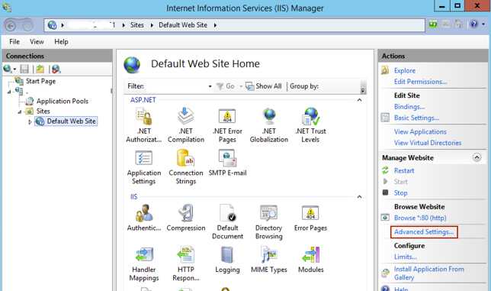This screenshot has width=491, height=291.
Task: Select Application Pools in Connections tree
Action: (63, 102)
